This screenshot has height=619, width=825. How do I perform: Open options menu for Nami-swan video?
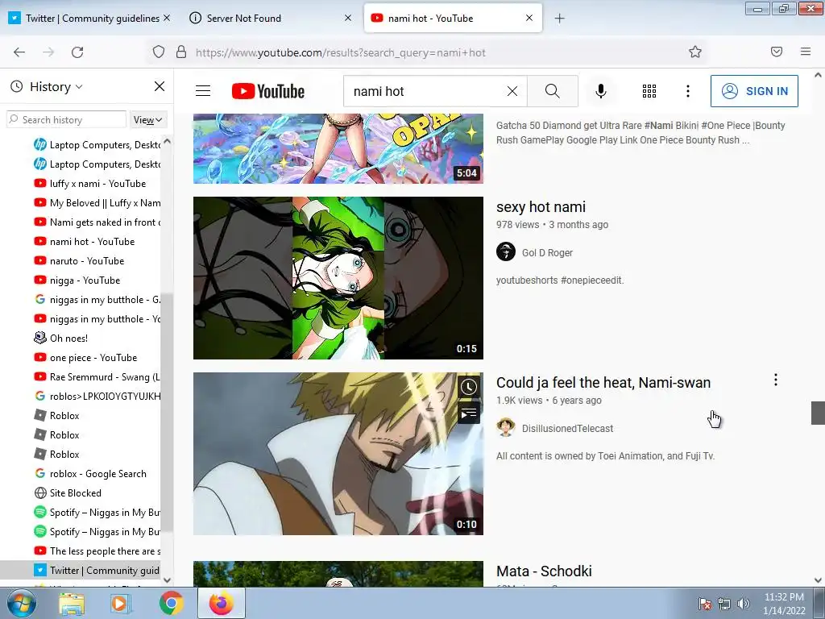[x=776, y=380]
